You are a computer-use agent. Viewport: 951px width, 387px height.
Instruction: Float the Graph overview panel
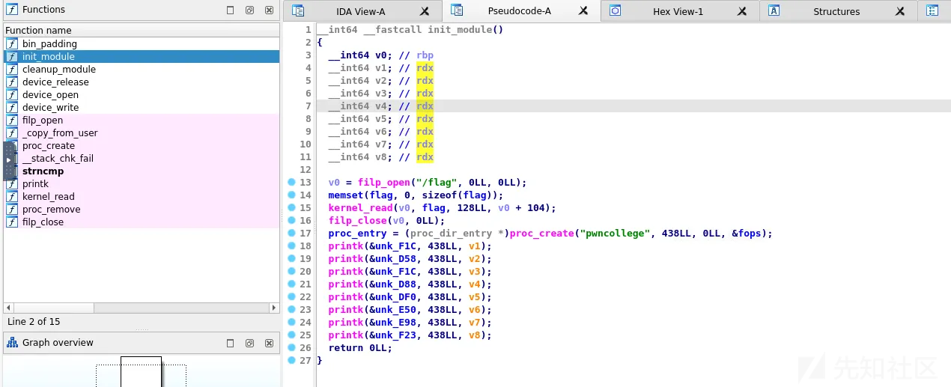point(249,344)
